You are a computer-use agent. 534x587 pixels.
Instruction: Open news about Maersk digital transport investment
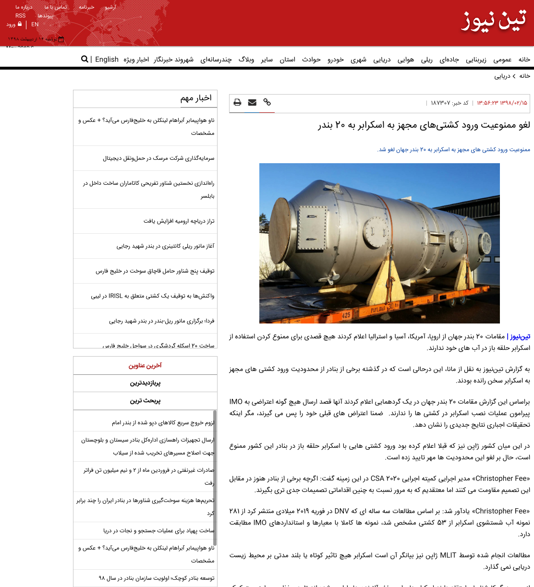(x=158, y=158)
